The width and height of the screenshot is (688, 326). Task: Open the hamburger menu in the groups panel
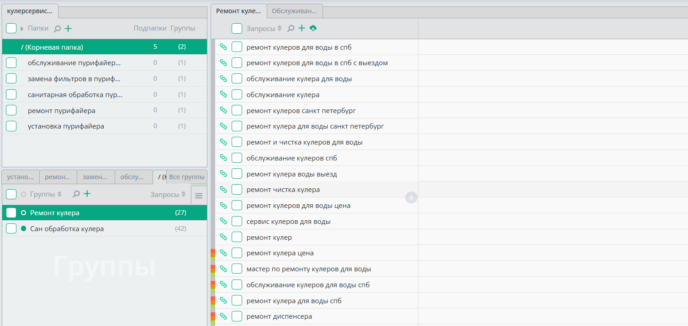(x=199, y=195)
